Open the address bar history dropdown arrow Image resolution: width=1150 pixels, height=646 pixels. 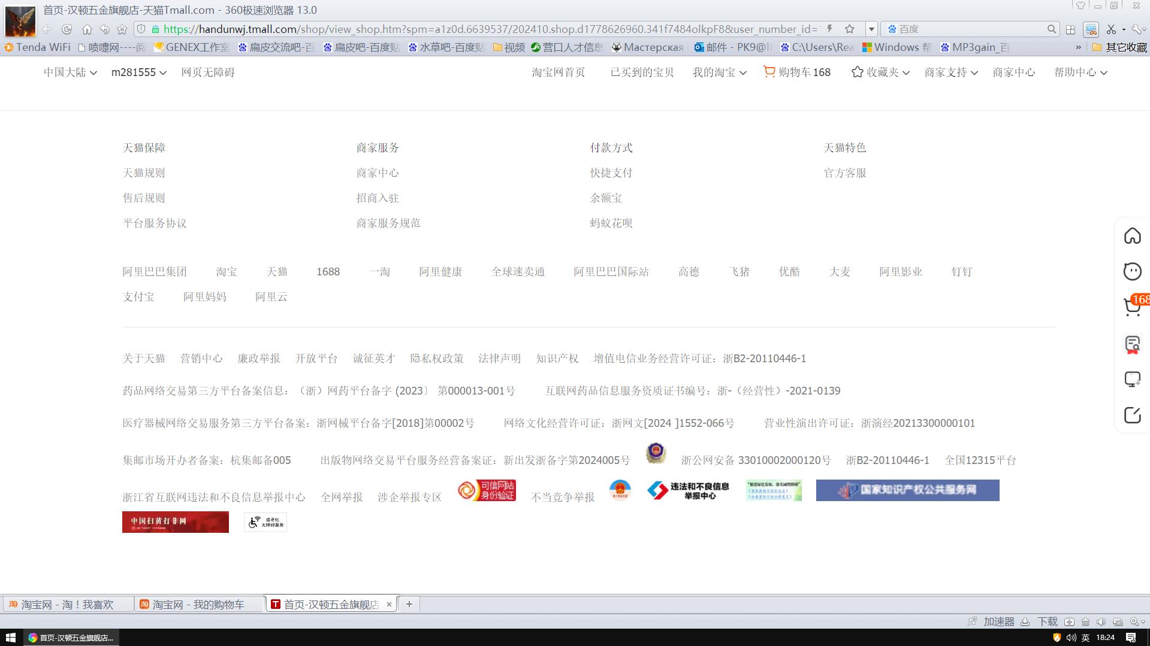click(x=871, y=29)
